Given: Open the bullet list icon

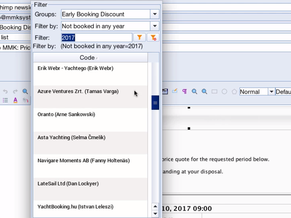Looking at the screenshot, I should (x=5, y=100).
